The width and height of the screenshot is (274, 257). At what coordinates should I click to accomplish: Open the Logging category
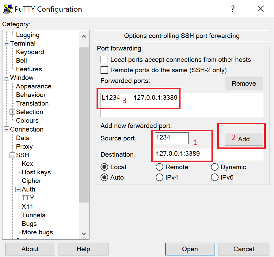pyautogui.click(x=28, y=35)
